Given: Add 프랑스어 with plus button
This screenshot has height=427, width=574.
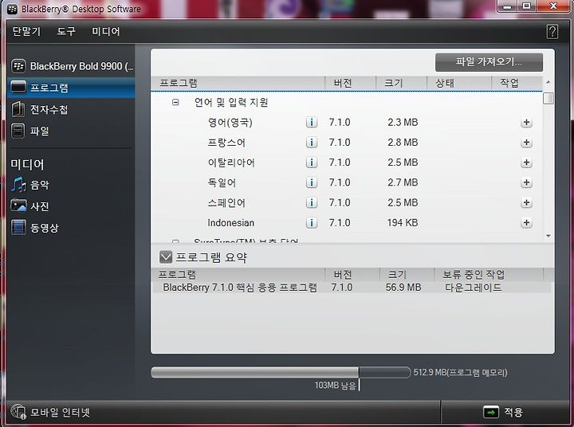Looking at the screenshot, I should 526,143.
